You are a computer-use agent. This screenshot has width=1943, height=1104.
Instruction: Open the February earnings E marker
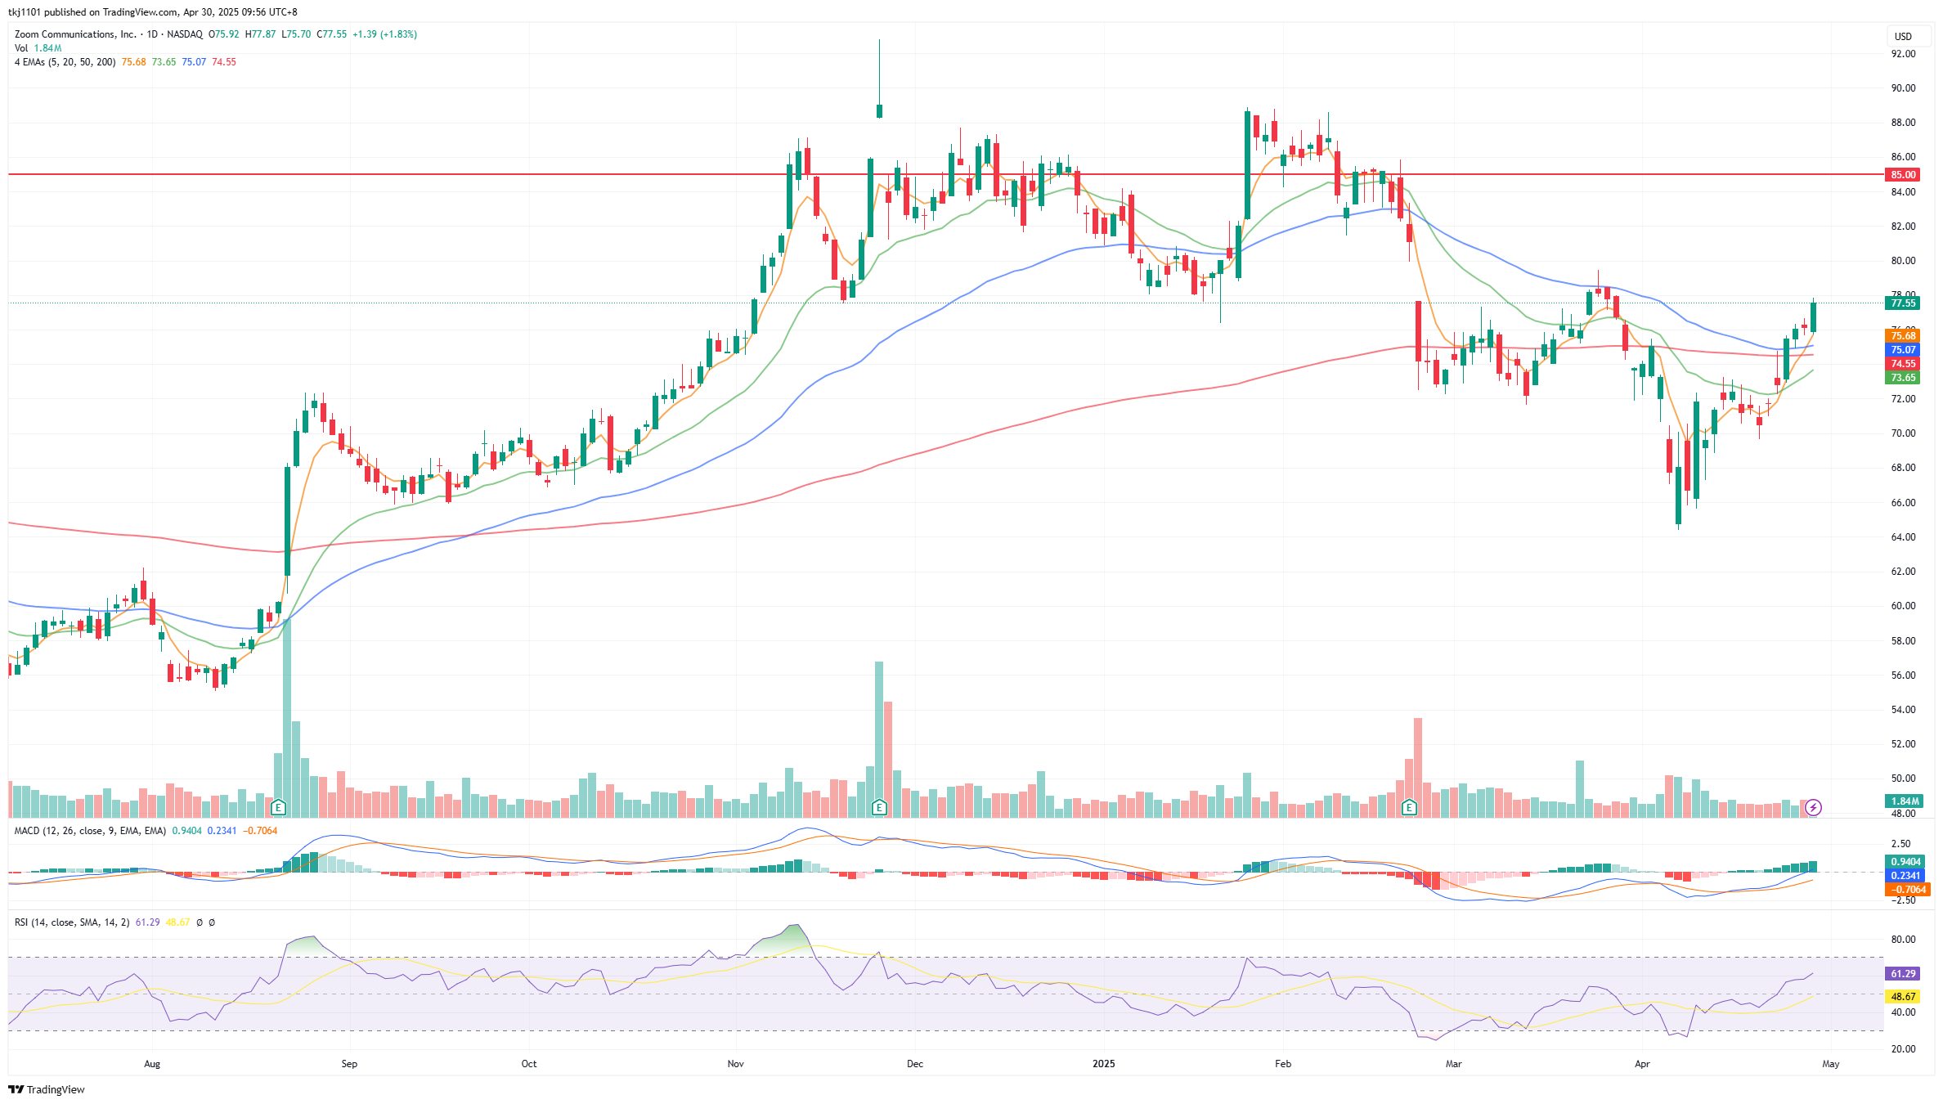1409,807
